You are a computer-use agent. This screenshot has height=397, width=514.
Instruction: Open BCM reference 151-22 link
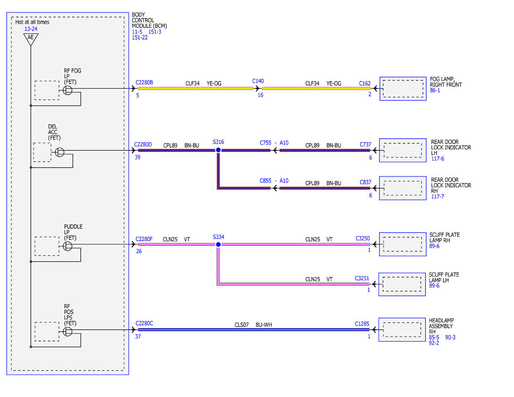[x=140, y=37]
